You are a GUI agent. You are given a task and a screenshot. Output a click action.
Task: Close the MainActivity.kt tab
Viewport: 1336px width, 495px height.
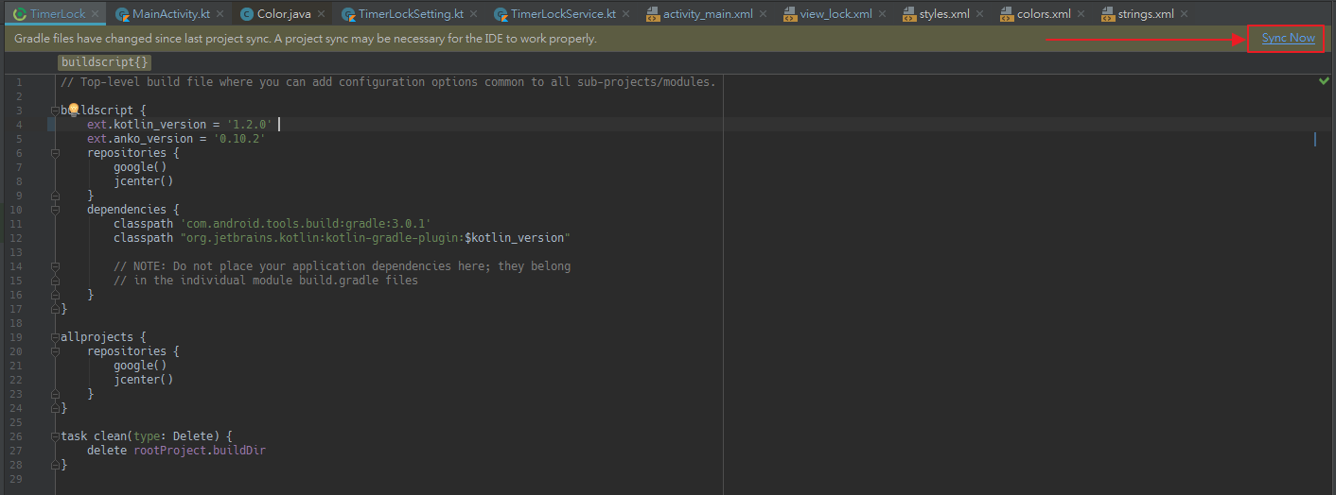[x=220, y=14]
